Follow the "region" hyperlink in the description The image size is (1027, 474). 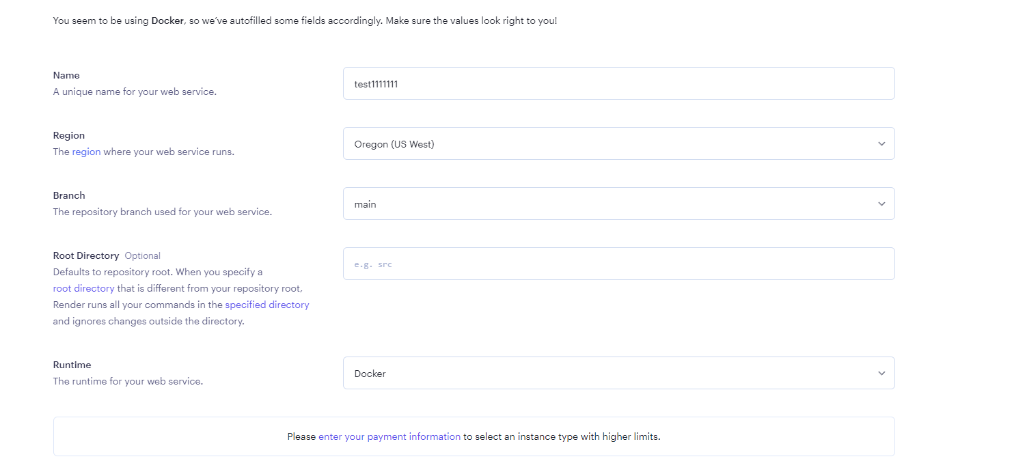tap(86, 152)
